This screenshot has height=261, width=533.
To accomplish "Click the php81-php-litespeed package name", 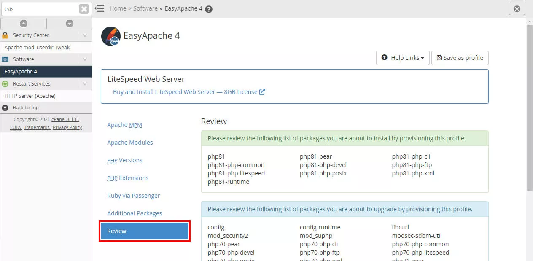I will coord(236,173).
